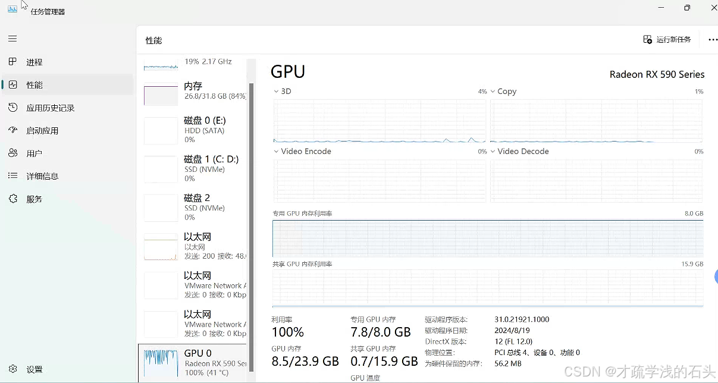Click the utilization value 100%
This screenshot has width=718, height=383.
coord(288,332)
